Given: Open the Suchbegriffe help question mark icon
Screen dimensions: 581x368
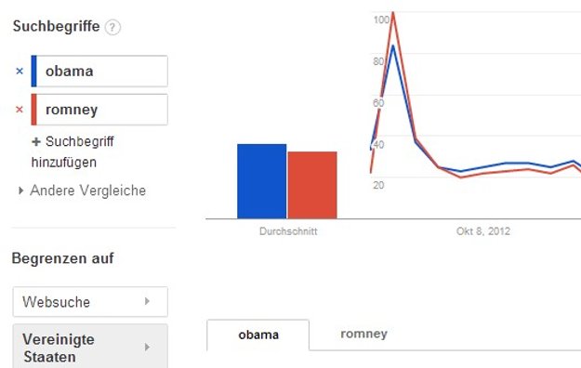Looking at the screenshot, I should pyautogui.click(x=112, y=27).
